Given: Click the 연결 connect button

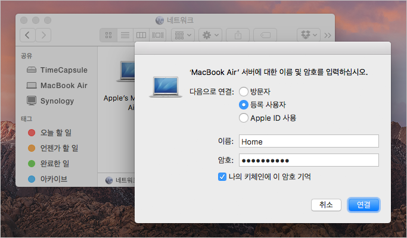Looking at the screenshot, I should pyautogui.click(x=363, y=205).
